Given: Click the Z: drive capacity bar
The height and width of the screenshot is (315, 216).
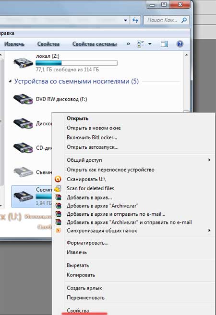Looking at the screenshot, I should tap(76, 63).
